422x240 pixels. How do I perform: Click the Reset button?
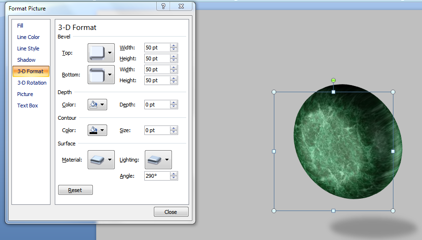[75, 190]
